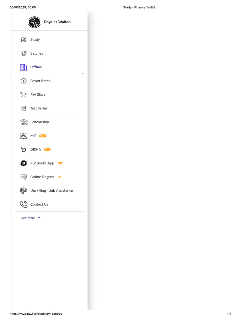
Task: Click the New badge beside MIP
Action: coord(43,136)
